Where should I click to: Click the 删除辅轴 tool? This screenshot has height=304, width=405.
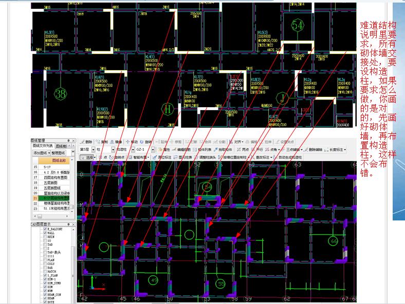(x=313, y=149)
